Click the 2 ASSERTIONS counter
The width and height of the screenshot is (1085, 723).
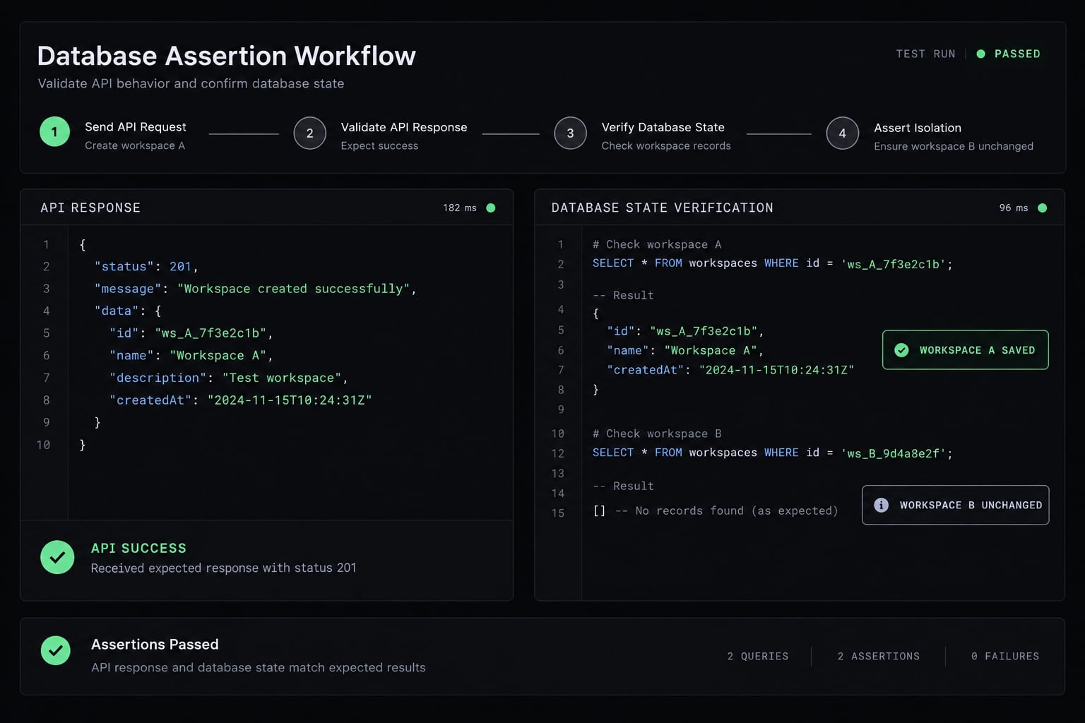click(878, 656)
